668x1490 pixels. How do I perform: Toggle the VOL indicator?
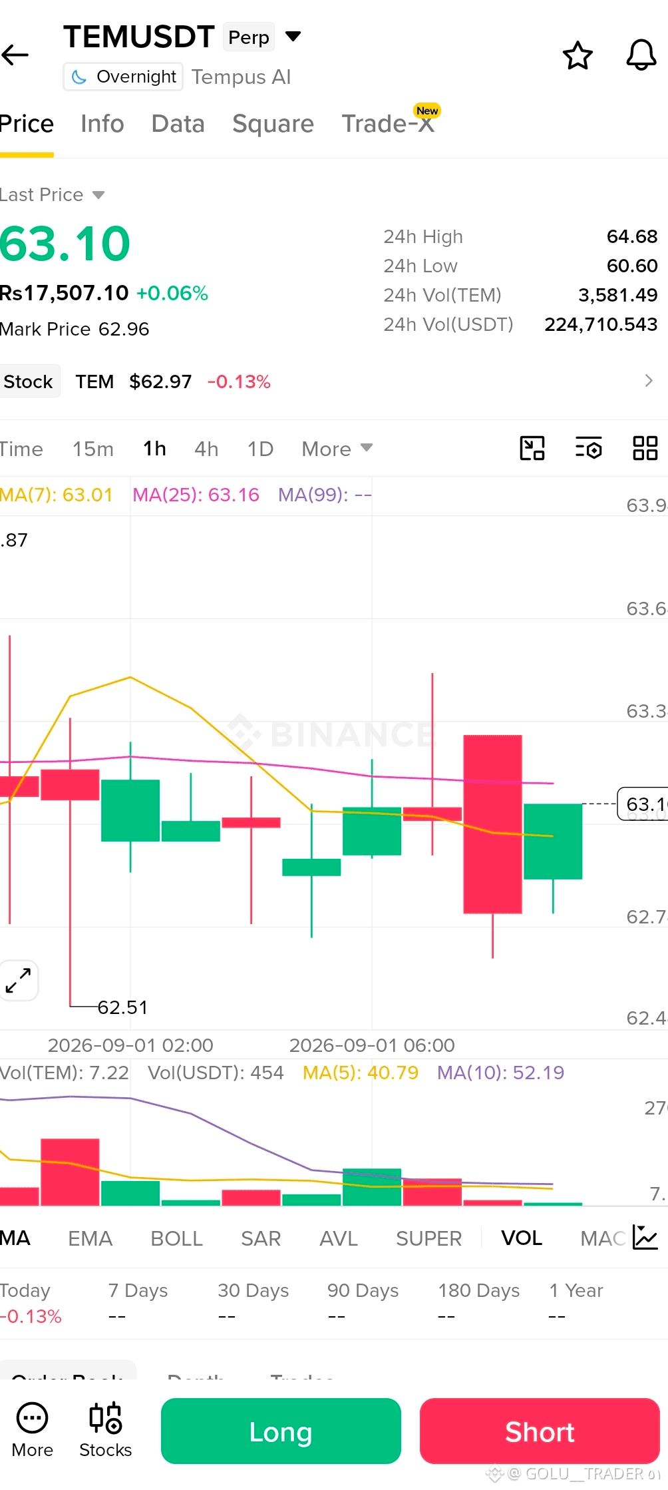click(522, 1238)
